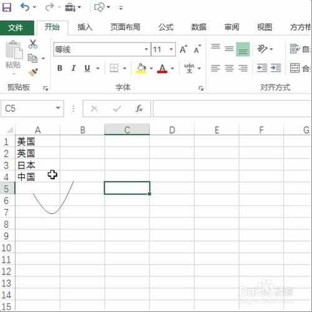The height and width of the screenshot is (312, 312).
Task: Switch to the 审阅 (Review) tab
Action: click(x=232, y=27)
